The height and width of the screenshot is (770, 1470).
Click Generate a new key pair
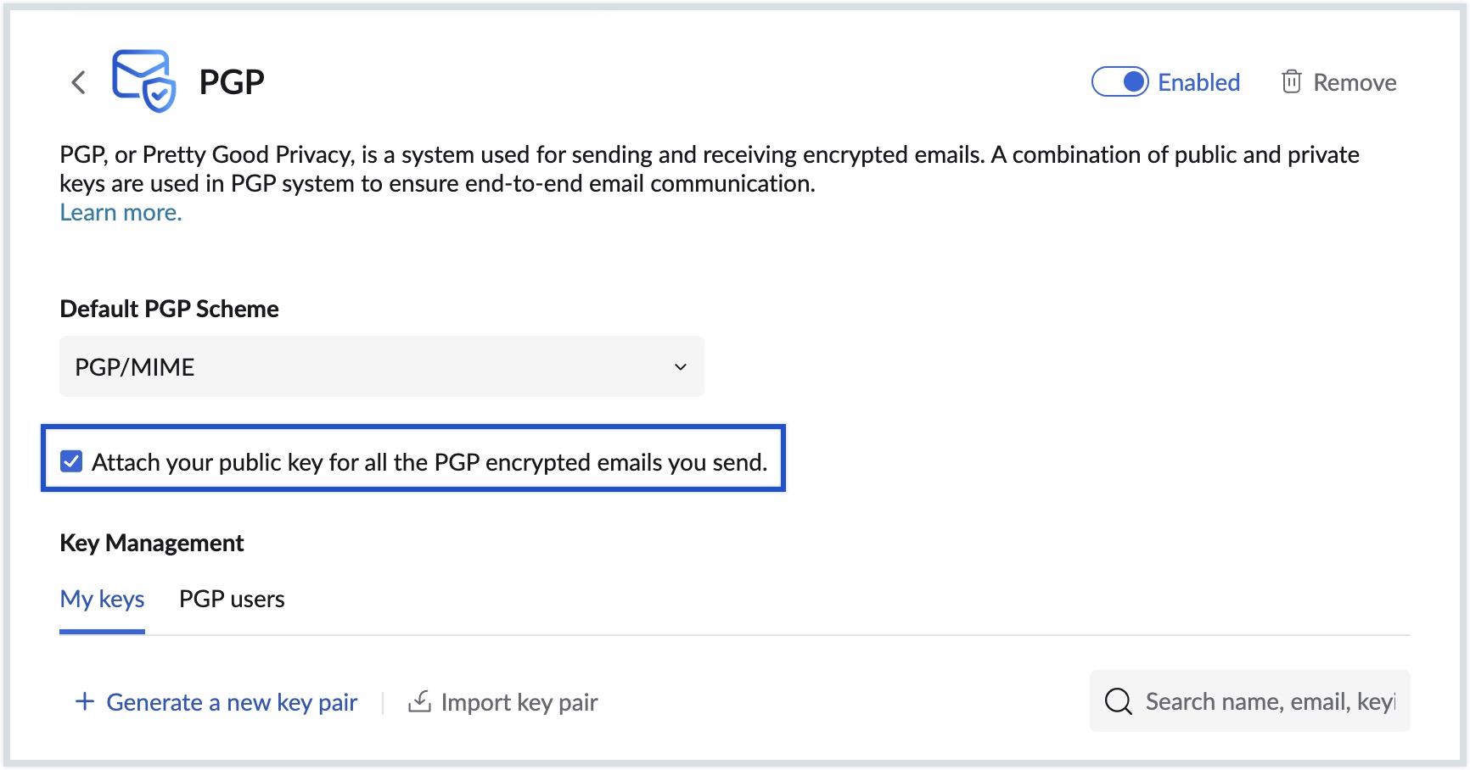click(x=232, y=702)
